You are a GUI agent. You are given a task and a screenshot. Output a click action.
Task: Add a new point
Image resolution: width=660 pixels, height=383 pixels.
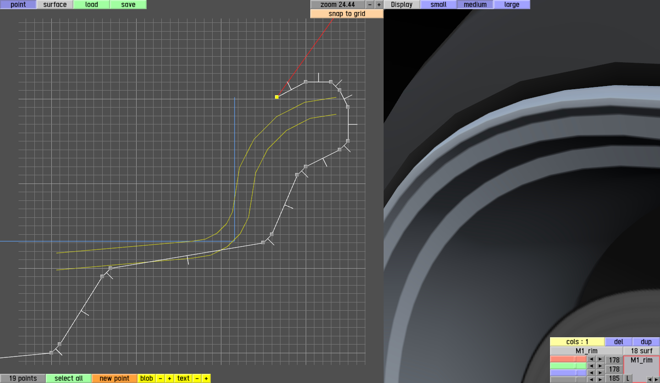115,378
